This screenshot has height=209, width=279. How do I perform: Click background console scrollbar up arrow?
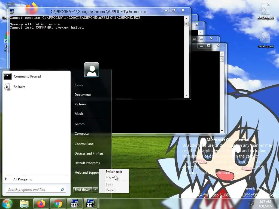222,54
